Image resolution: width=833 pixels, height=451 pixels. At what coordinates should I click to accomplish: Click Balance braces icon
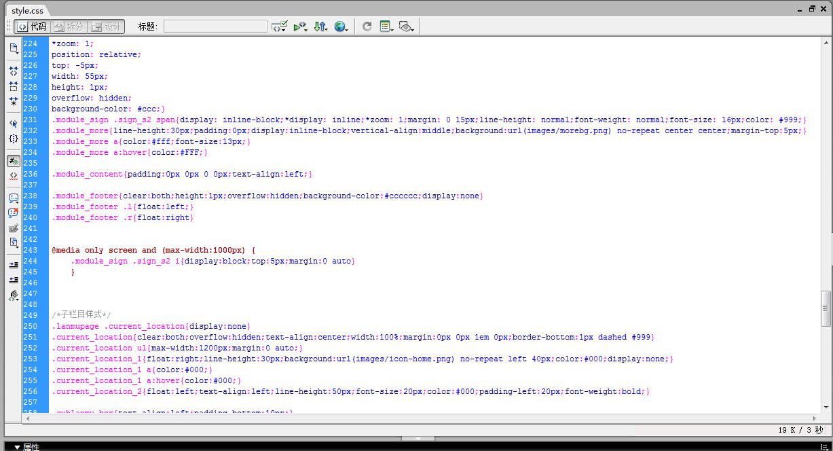[14, 139]
